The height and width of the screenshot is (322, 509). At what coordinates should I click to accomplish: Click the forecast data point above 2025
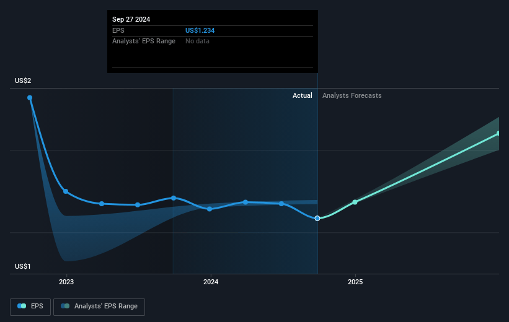coord(355,202)
